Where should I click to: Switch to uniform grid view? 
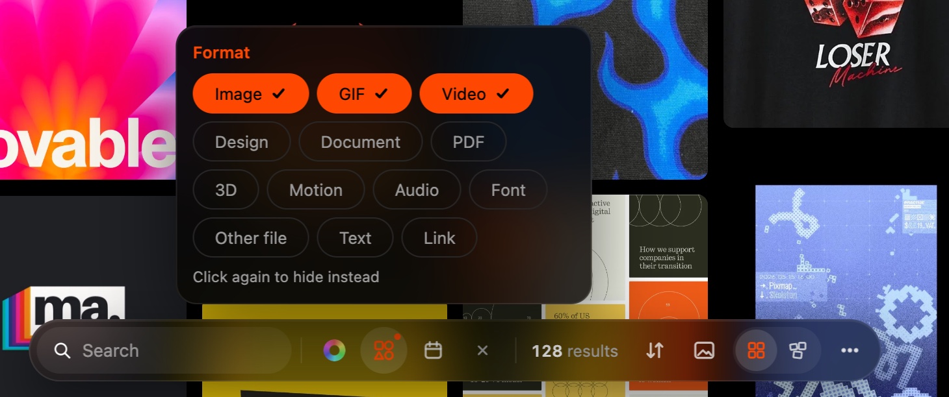coord(756,351)
